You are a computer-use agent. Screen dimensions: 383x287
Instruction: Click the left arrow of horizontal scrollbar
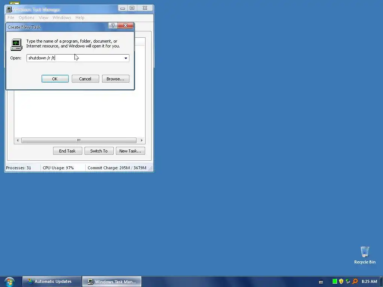tap(18, 141)
